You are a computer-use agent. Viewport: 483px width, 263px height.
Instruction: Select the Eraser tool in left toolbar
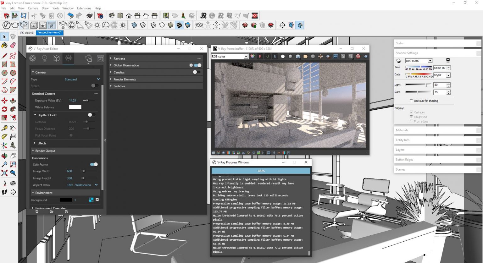point(13,45)
